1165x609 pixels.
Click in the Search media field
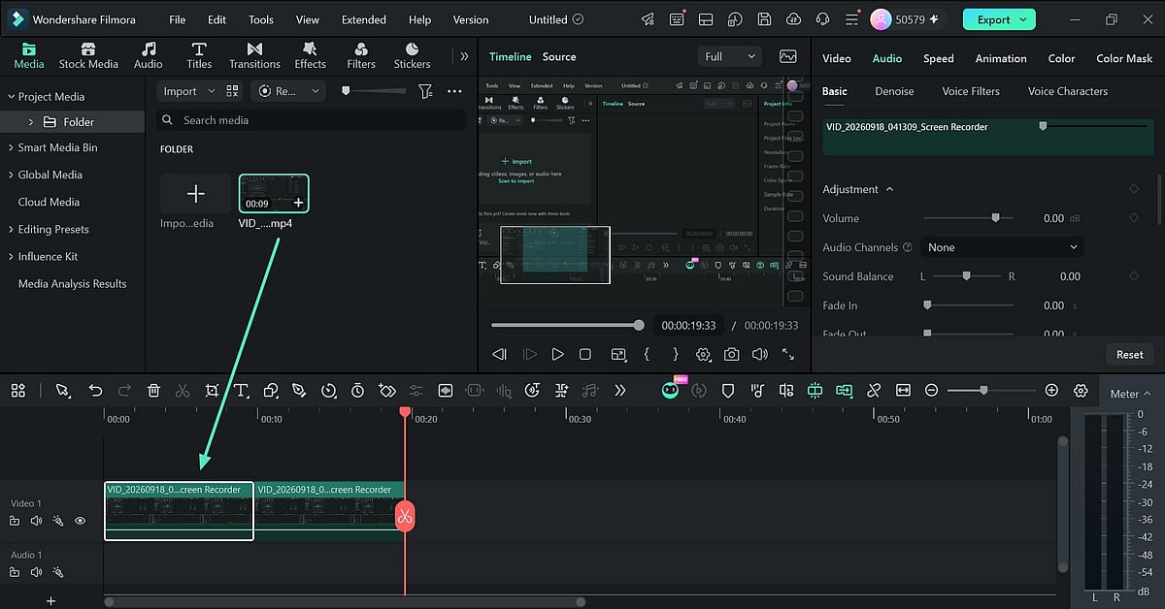pos(311,120)
